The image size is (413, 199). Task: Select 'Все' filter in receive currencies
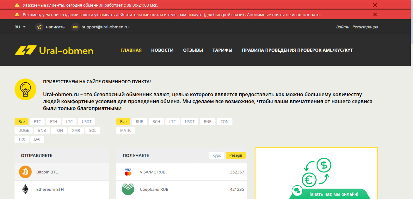point(123,122)
